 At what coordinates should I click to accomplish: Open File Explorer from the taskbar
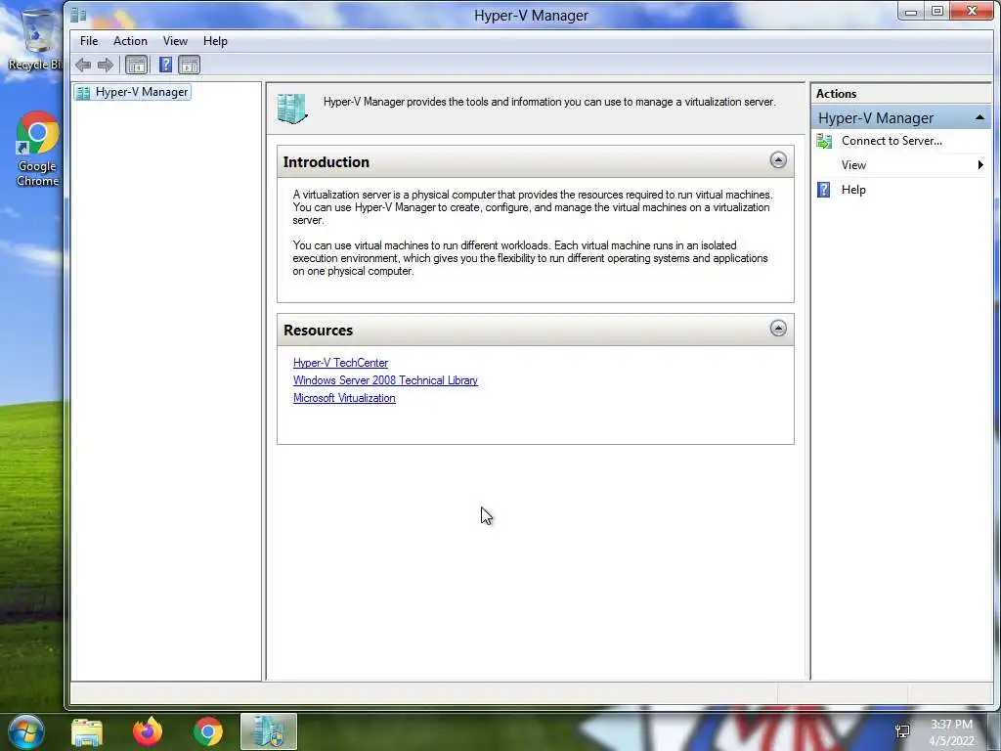pos(87,731)
